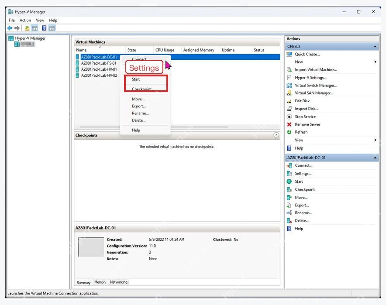This screenshot has height=305, width=386.
Task: Click the Import Virtual Machine icon
Action: [x=289, y=70]
